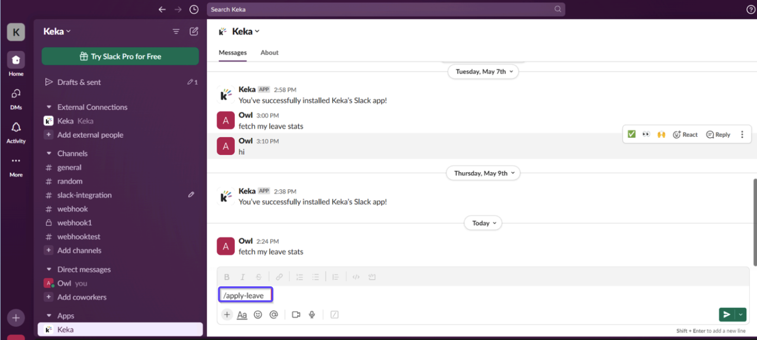Add the white check mark reaction
Viewport: 757px width, 340px height.
coord(632,134)
